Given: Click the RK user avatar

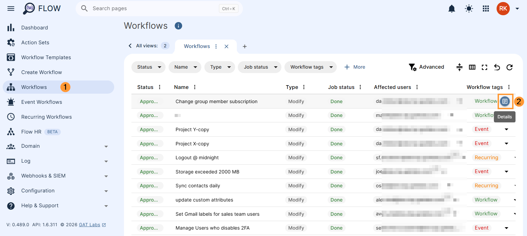Looking at the screenshot, I should (x=503, y=8).
